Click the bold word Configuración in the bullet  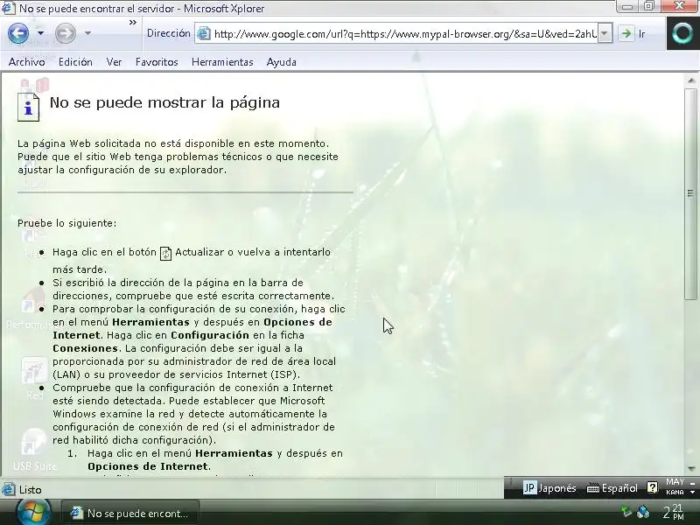coord(210,335)
